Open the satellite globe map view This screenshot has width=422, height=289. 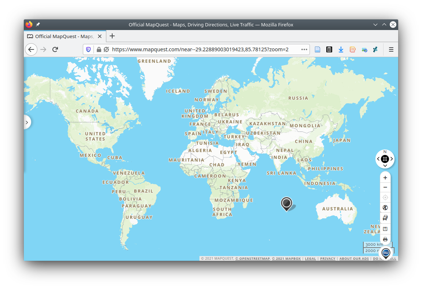(385, 208)
